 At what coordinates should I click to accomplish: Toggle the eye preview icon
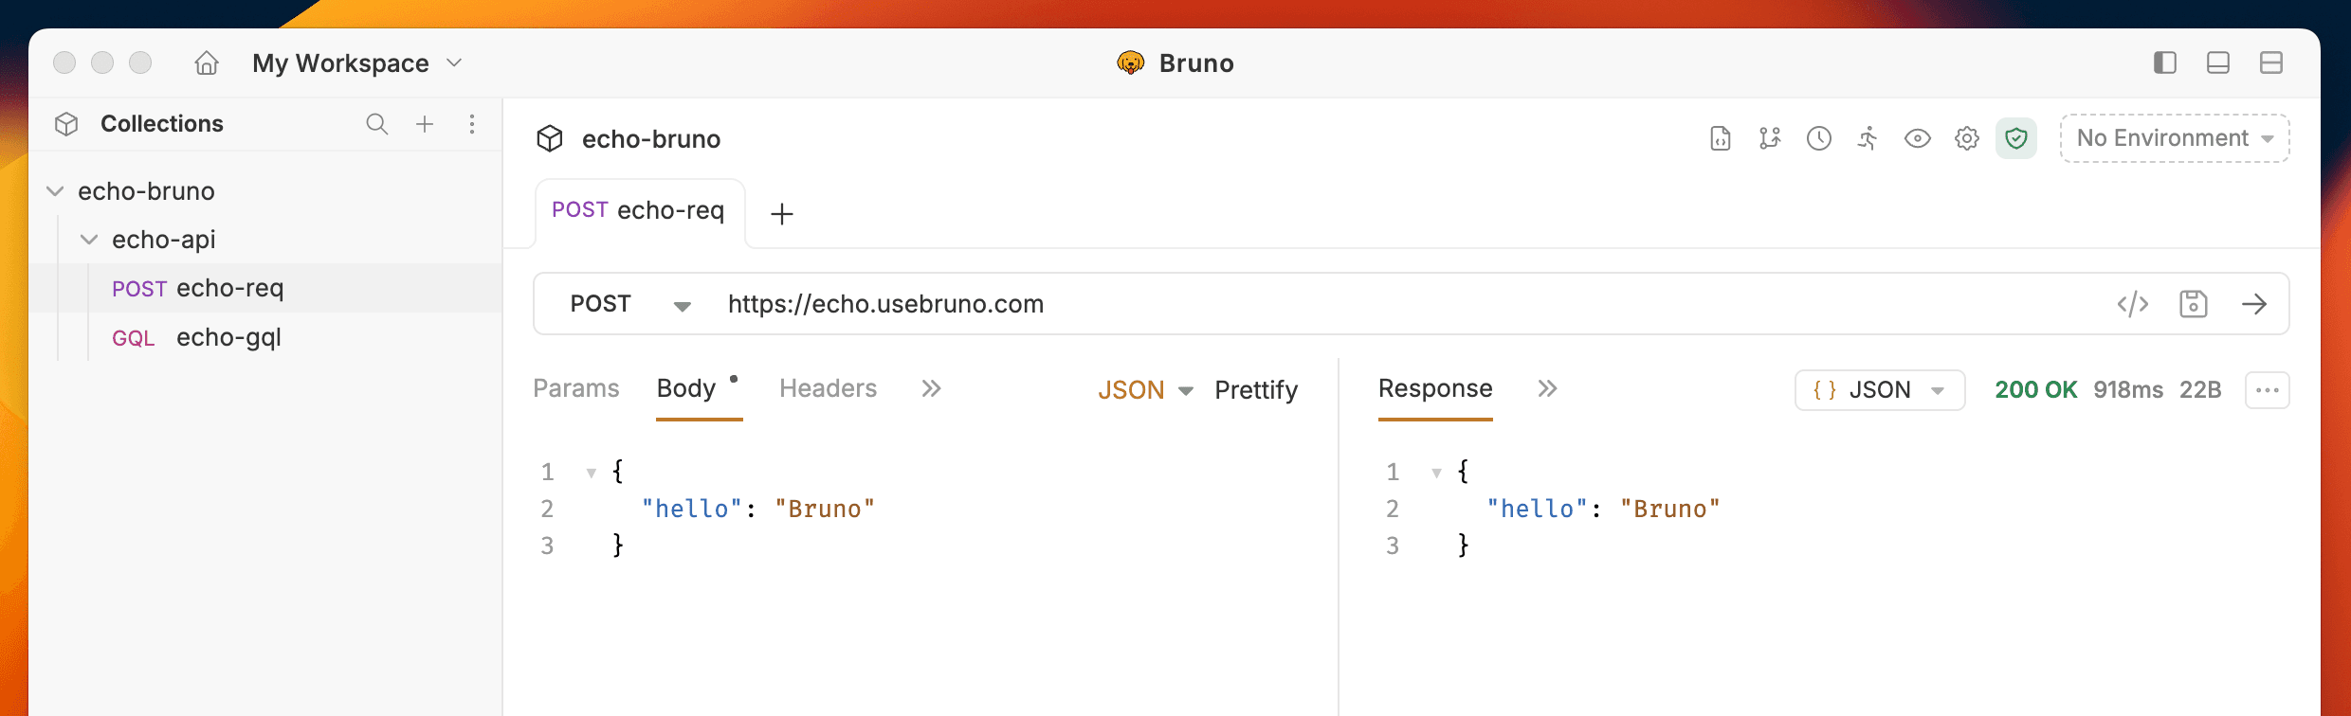(1917, 138)
